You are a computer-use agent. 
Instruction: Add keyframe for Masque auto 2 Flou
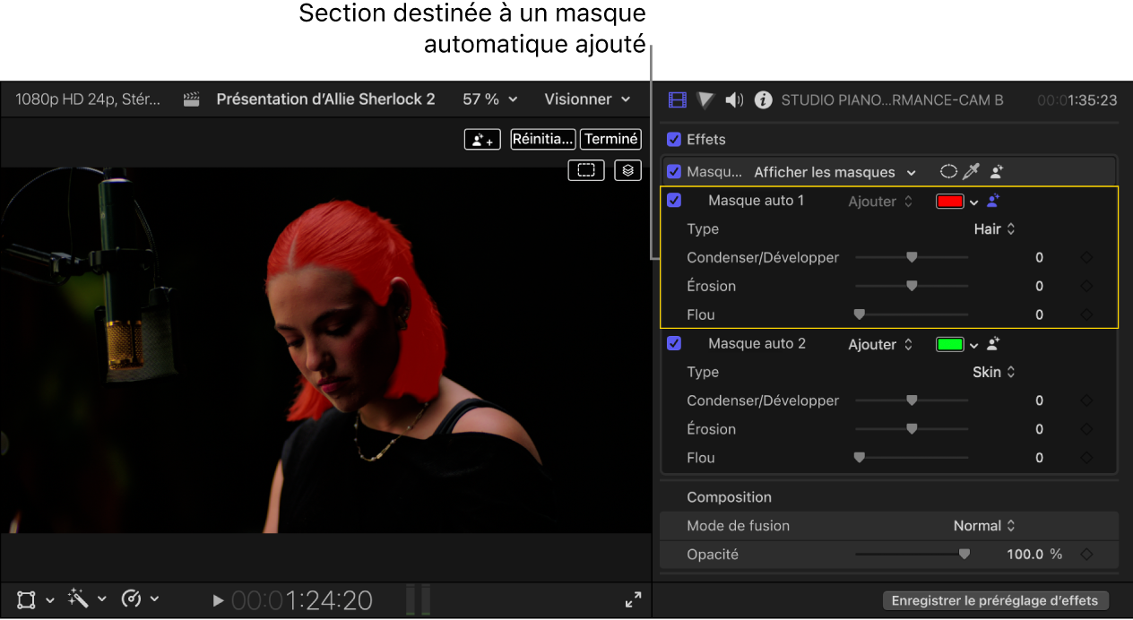tap(1086, 459)
